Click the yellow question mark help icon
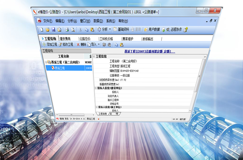Viewport: 243px width, 160px height. pyautogui.click(x=186, y=30)
